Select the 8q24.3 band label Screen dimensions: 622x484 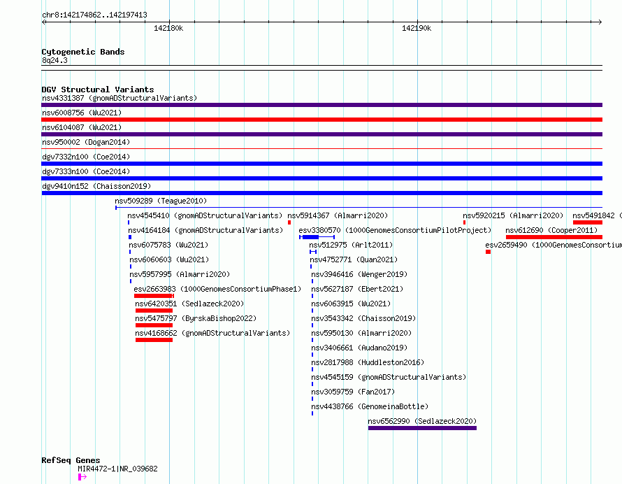[55, 60]
